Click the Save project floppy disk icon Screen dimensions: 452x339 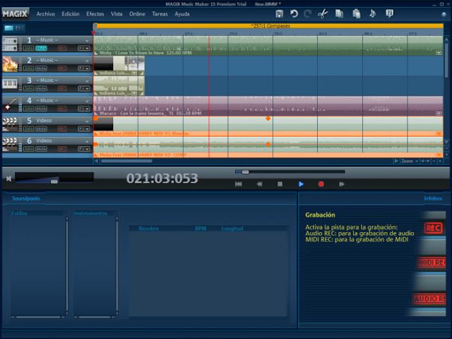279,14
